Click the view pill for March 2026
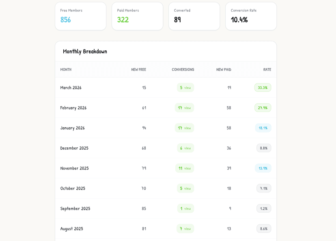Image resolution: width=336 pixels, height=241 pixels. click(185, 87)
